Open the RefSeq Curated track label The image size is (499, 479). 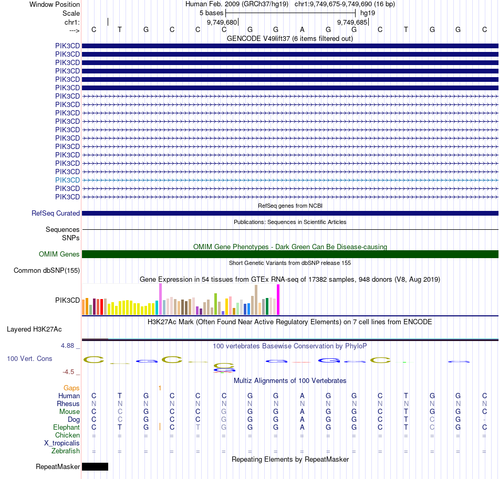click(x=56, y=214)
